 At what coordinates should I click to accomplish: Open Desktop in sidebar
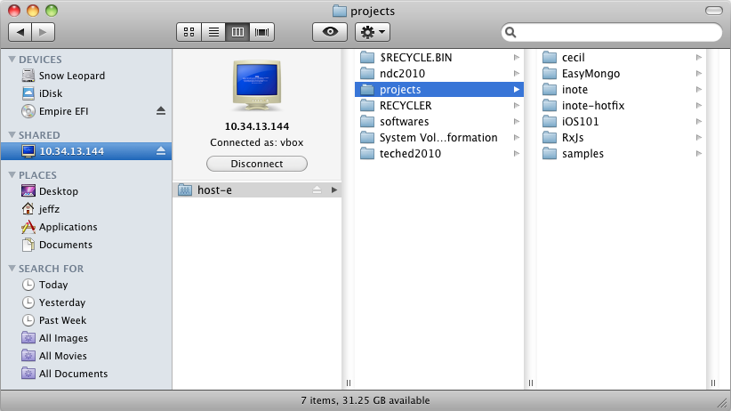59,191
